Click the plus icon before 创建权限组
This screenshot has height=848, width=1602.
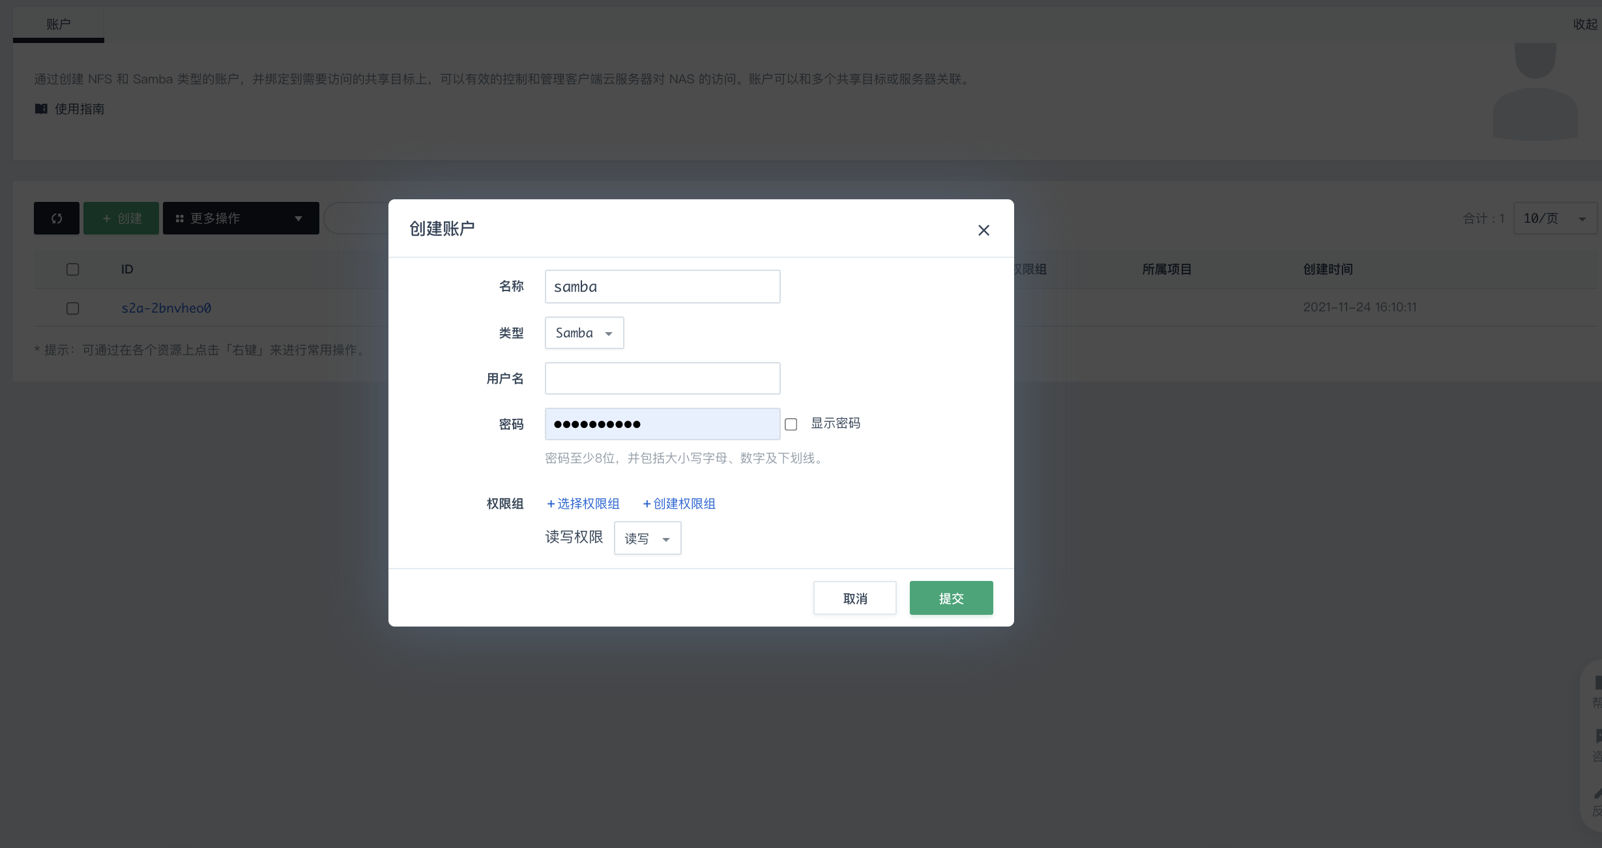[647, 503]
